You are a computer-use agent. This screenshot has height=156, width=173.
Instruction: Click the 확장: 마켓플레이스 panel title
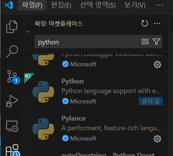pyautogui.click(x=59, y=24)
